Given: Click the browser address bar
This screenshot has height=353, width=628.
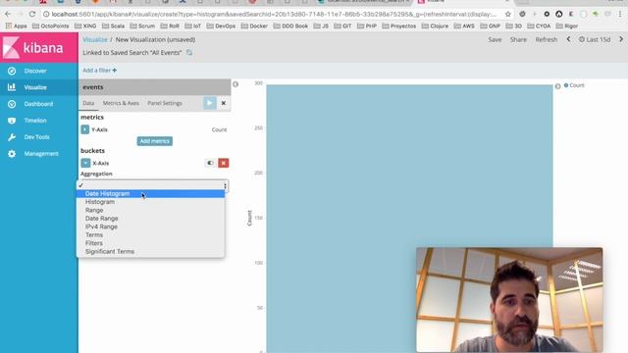Looking at the screenshot, I should pos(273,14).
